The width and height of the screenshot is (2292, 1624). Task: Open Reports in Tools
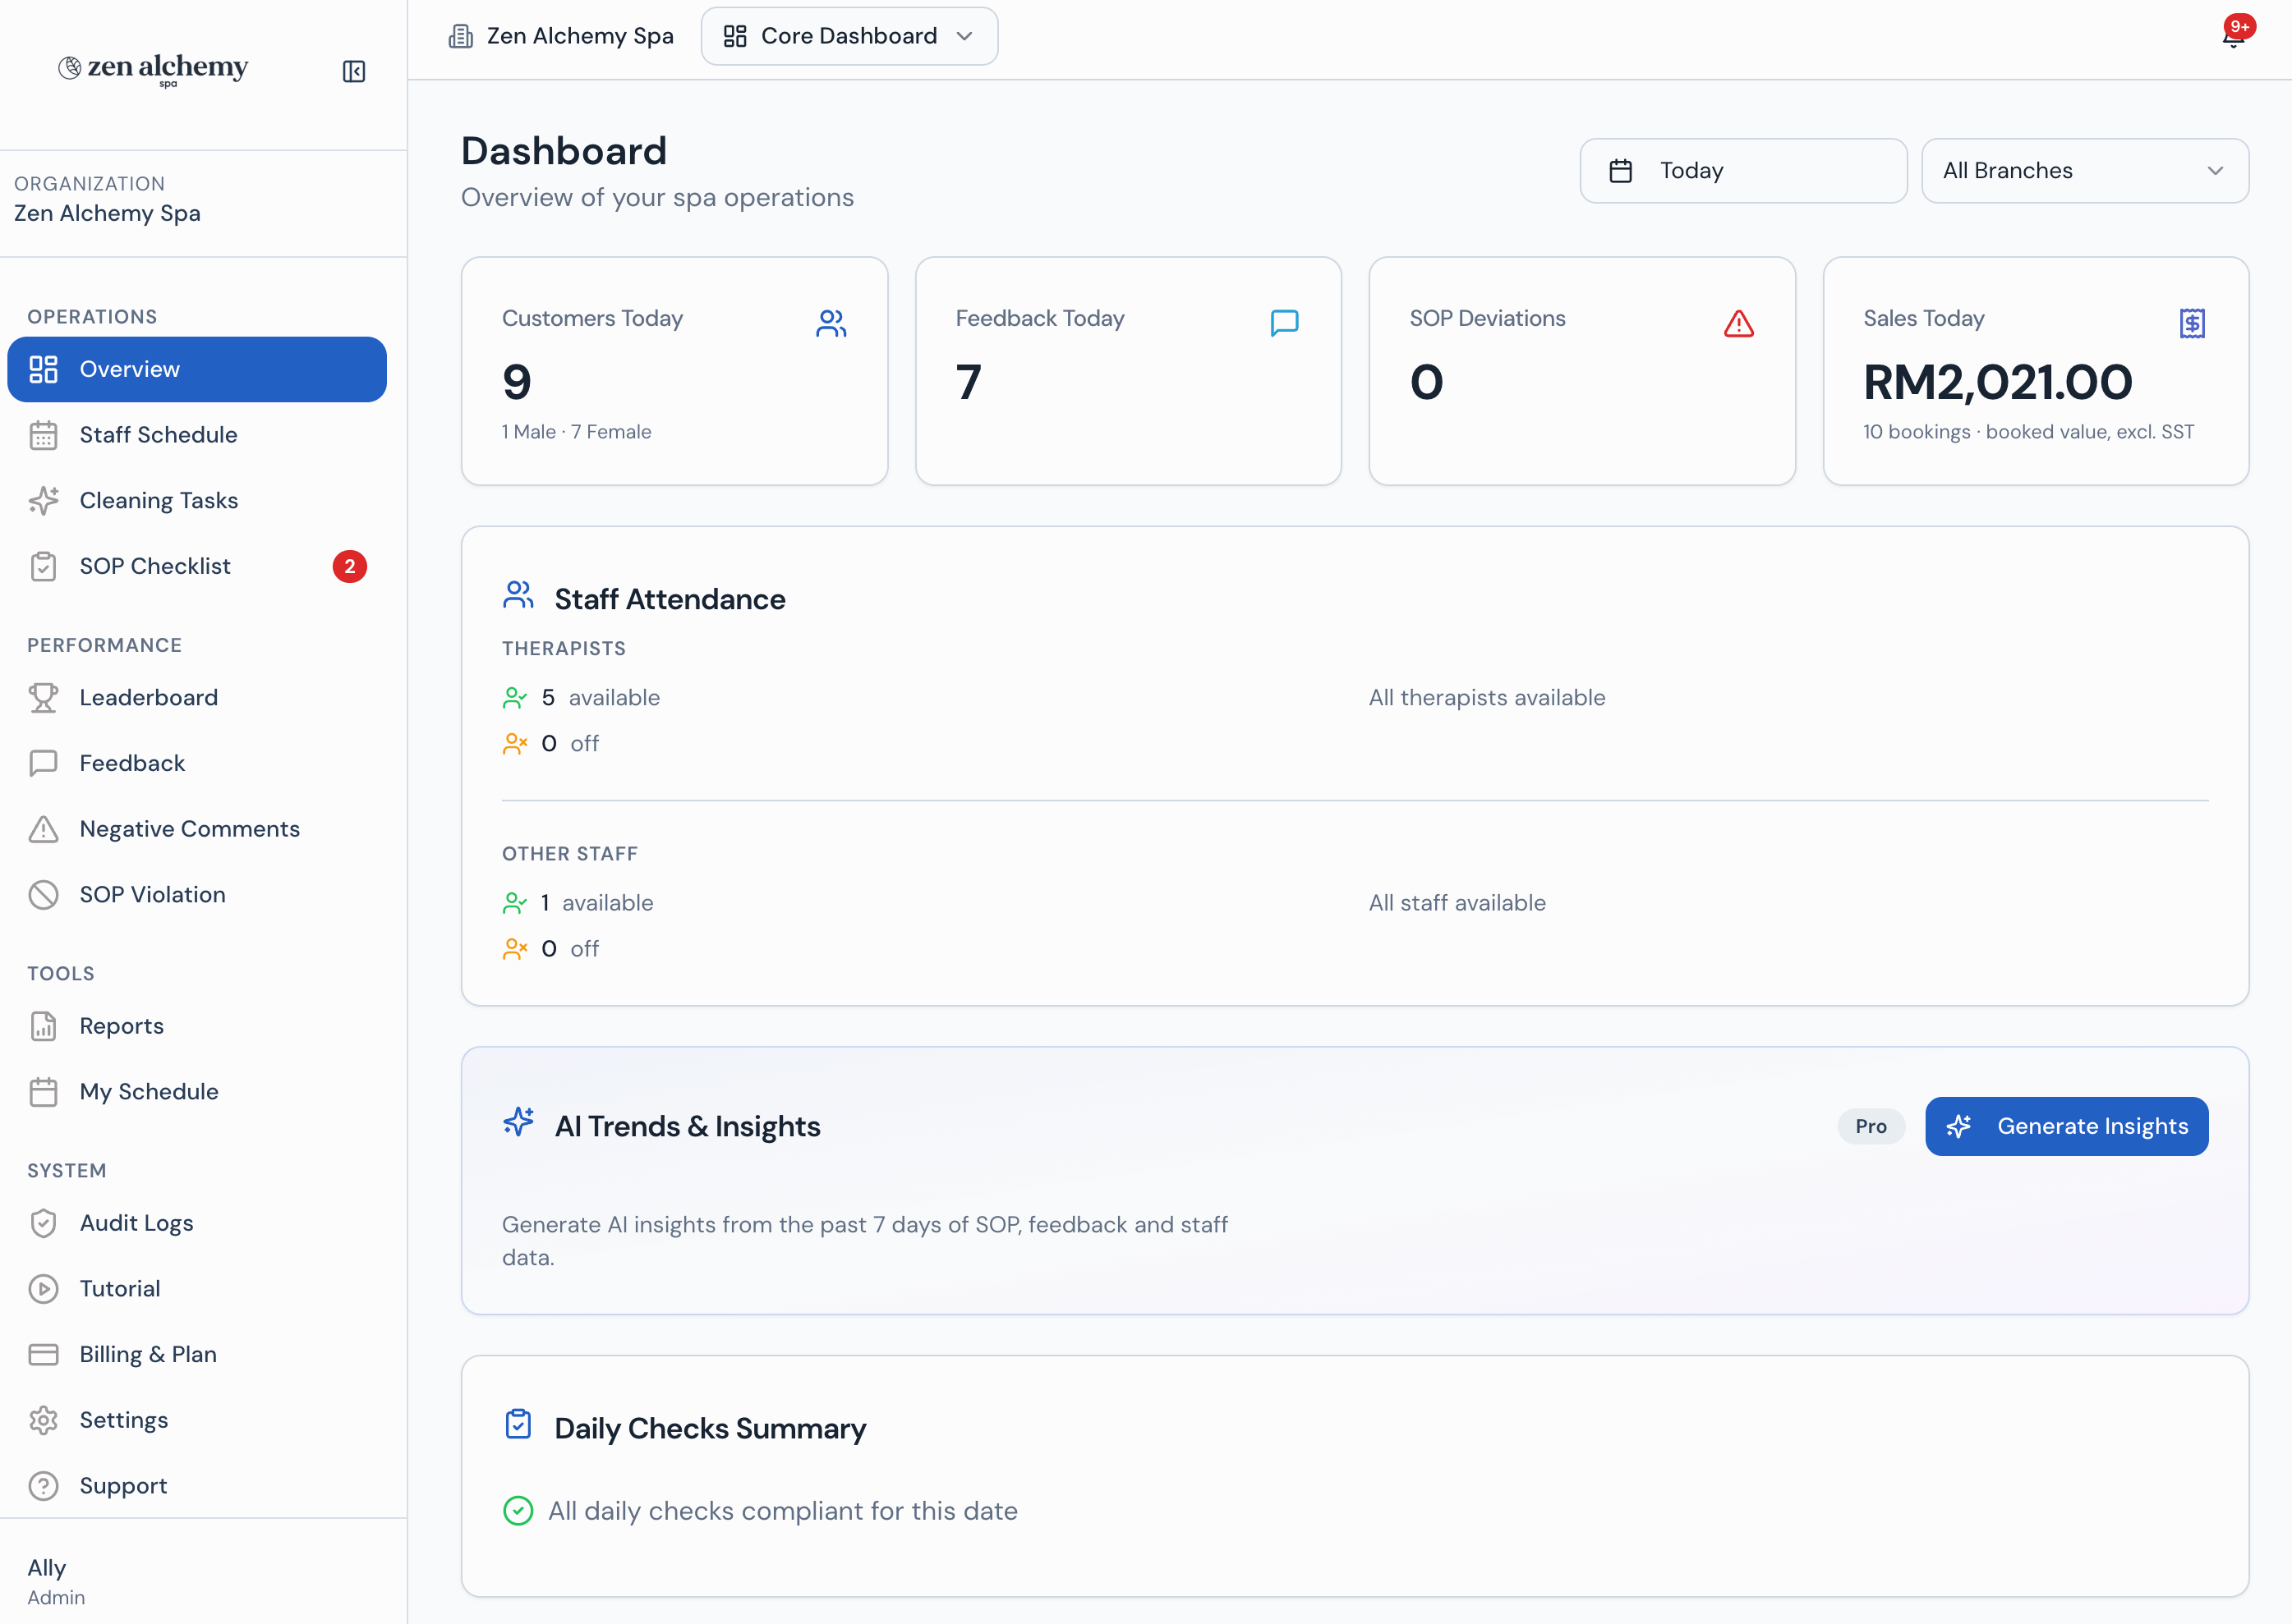coord(197,1026)
